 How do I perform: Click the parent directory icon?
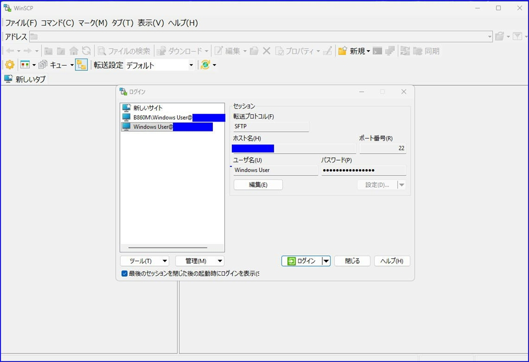coord(48,51)
